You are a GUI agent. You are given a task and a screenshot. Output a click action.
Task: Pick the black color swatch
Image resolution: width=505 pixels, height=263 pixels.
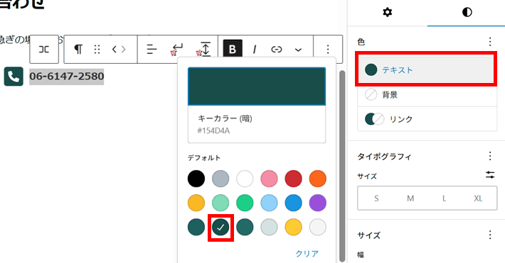196,179
